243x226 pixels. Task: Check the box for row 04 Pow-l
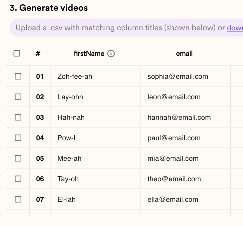(x=18, y=138)
